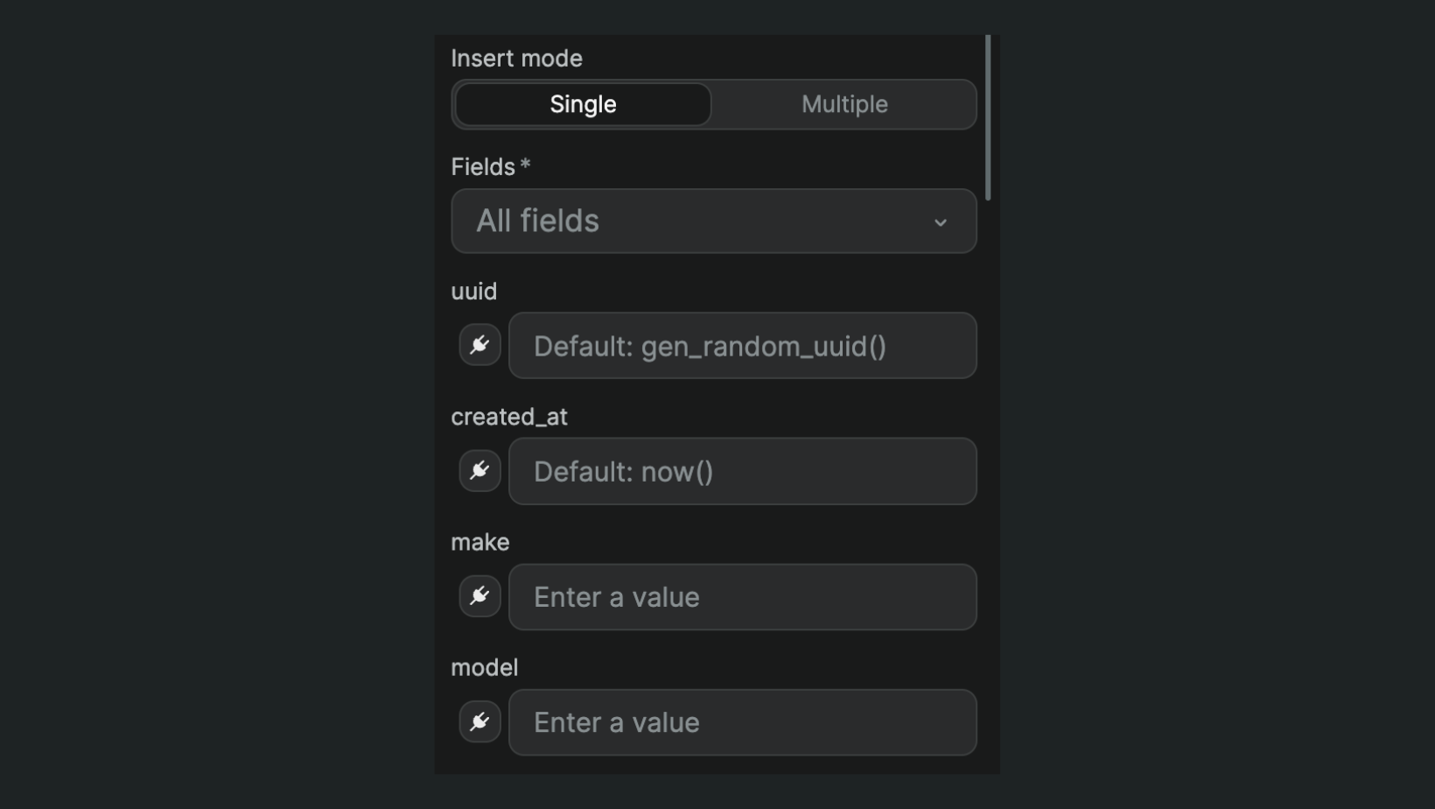Toggle expression mode for the created_at field
The height and width of the screenshot is (809, 1435).
[479, 471]
